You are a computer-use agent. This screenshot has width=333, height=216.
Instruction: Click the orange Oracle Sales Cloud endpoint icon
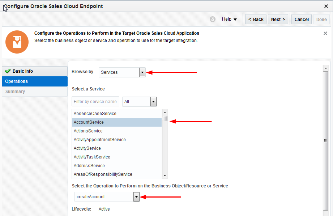(17, 42)
